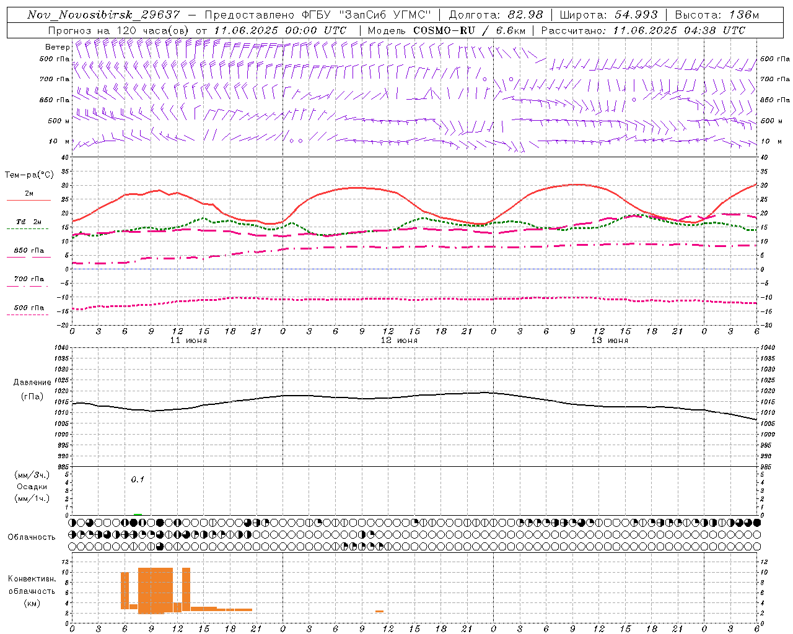This screenshot has height=634, width=793.
Task: Click the Осадки panel label
Action: pyautogui.click(x=32, y=487)
